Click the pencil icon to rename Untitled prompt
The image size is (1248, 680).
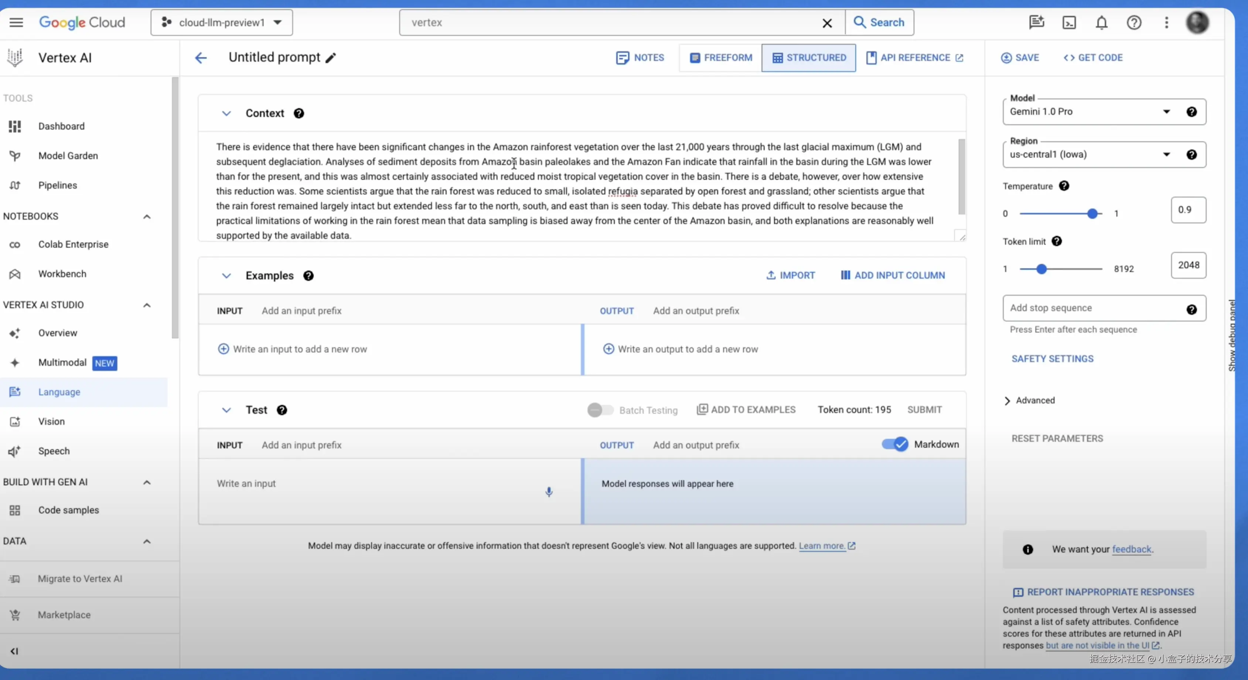(331, 58)
